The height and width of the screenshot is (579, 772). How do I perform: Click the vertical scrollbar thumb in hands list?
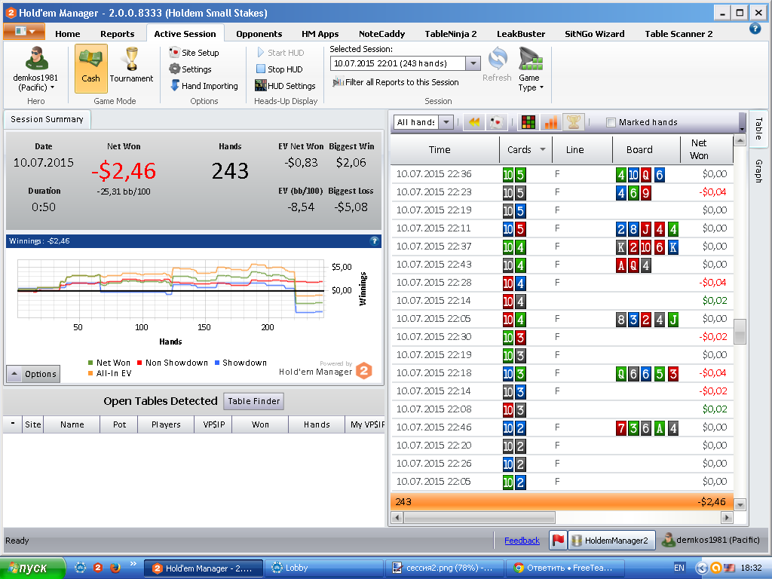coord(740,332)
